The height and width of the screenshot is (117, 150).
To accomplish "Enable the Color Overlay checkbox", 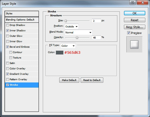I will (x=7, y=69).
